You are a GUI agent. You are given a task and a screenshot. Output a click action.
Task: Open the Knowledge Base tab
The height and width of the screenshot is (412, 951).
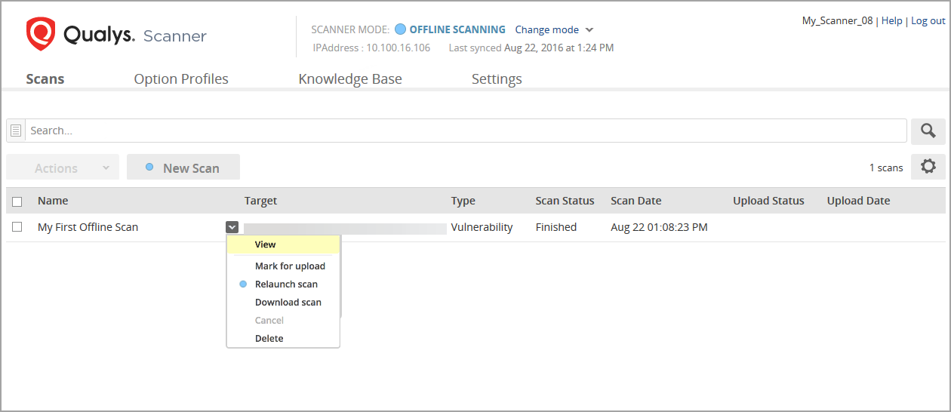350,78
